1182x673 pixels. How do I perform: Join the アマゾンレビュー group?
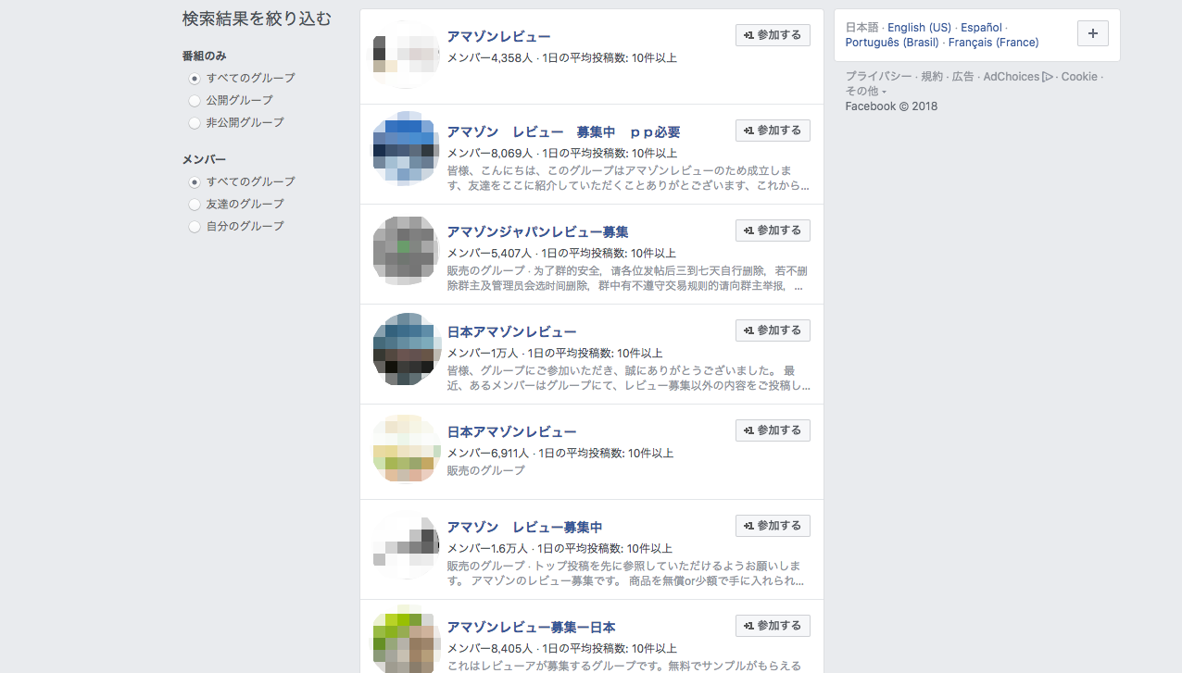point(773,35)
